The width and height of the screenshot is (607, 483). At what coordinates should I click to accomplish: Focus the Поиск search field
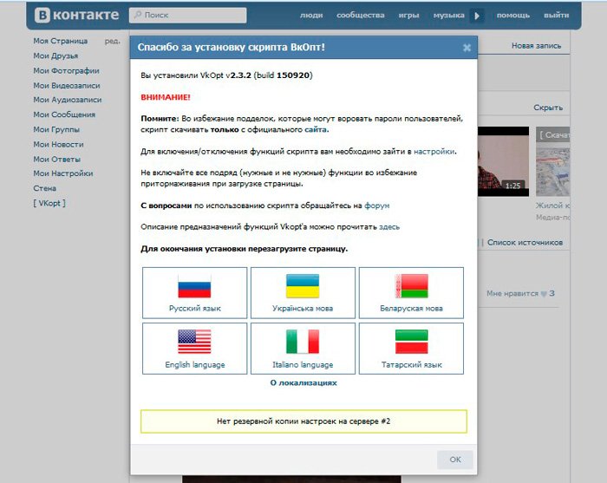[188, 15]
